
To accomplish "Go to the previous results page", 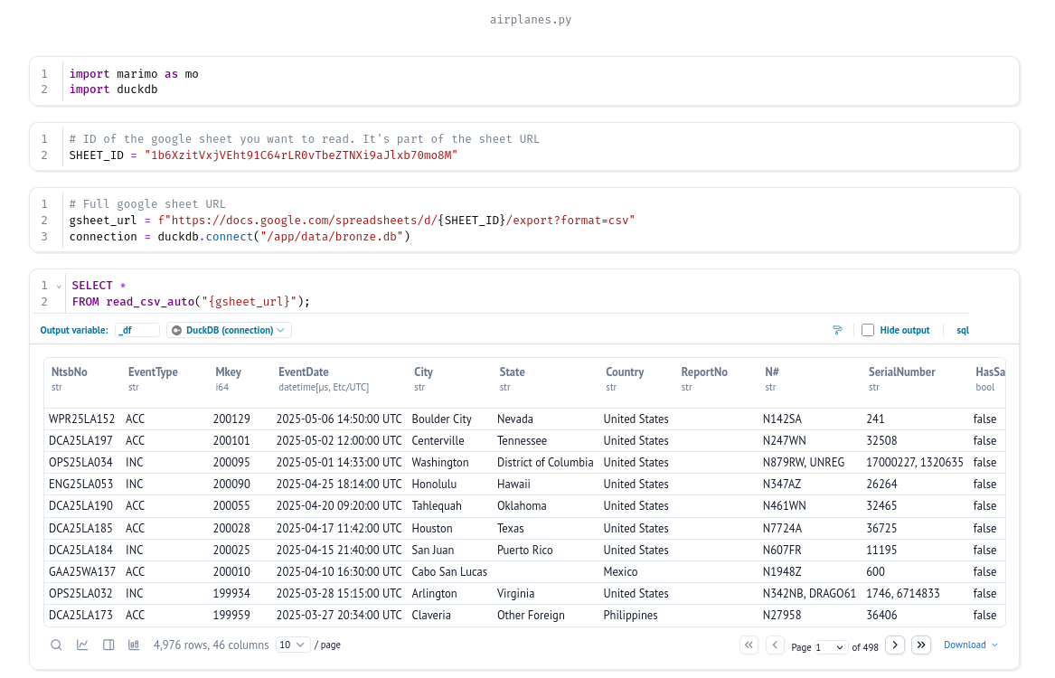I will point(775,645).
